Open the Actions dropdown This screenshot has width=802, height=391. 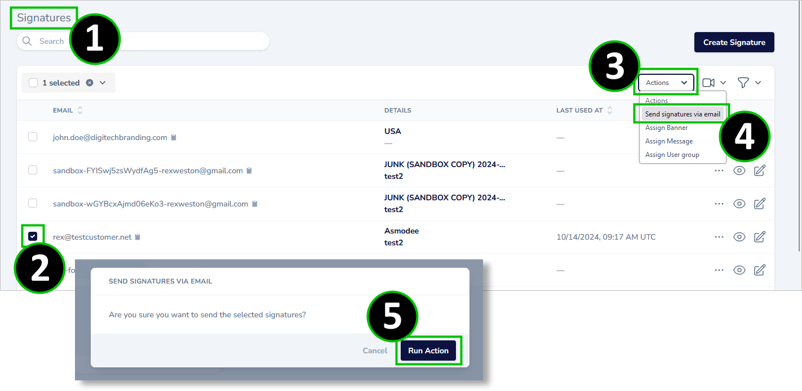click(666, 82)
